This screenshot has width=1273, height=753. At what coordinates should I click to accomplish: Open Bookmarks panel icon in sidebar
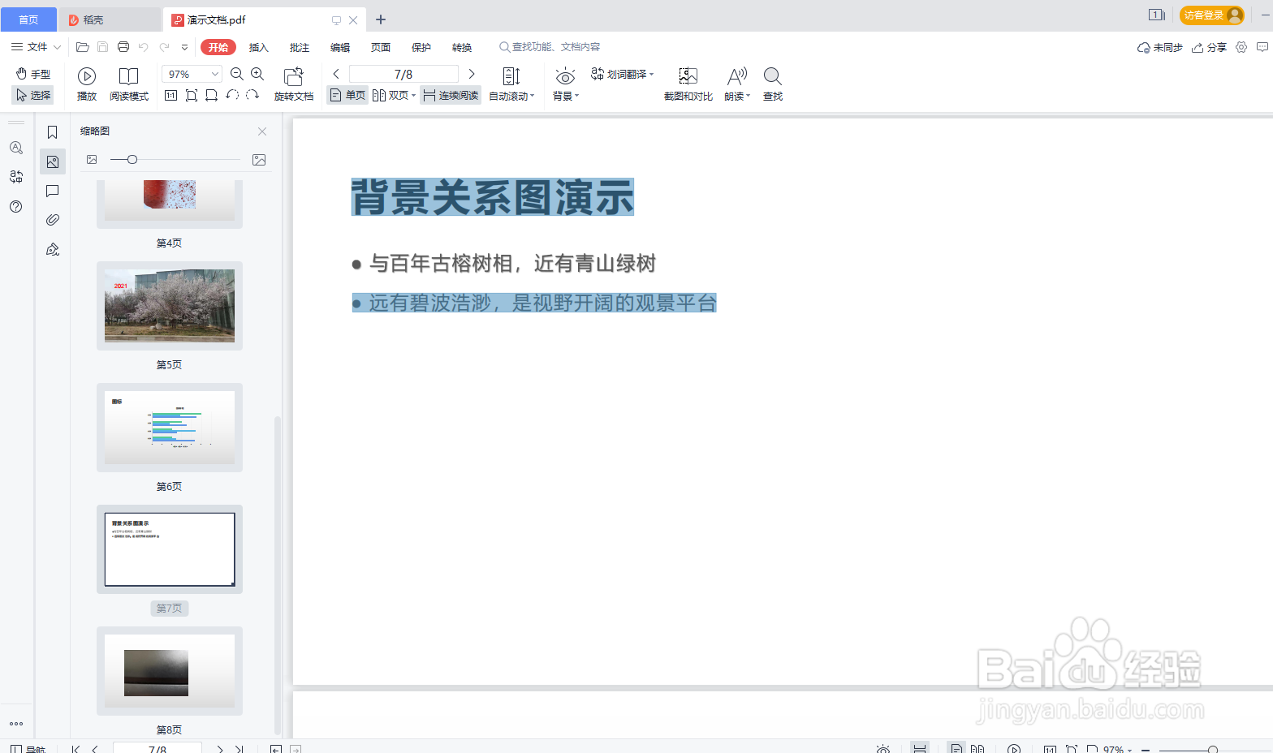tap(52, 132)
